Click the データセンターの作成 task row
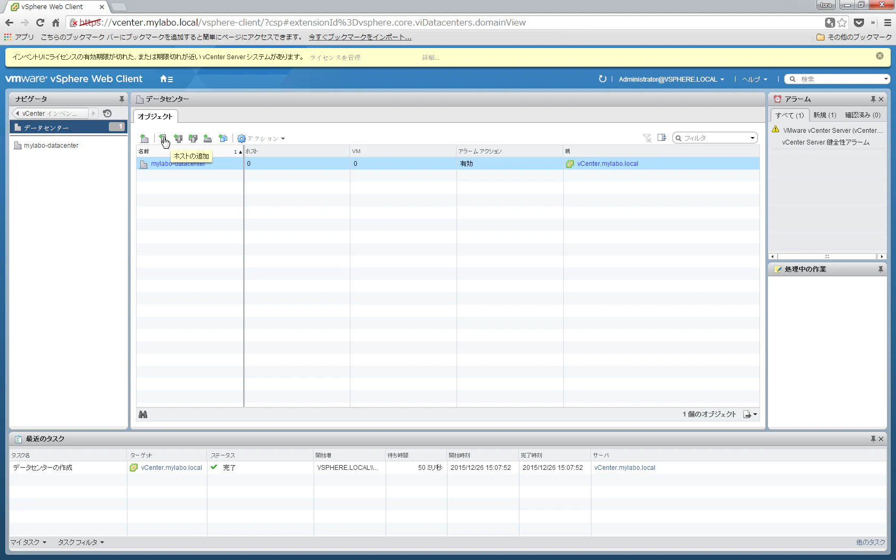The image size is (896, 560). click(448, 468)
